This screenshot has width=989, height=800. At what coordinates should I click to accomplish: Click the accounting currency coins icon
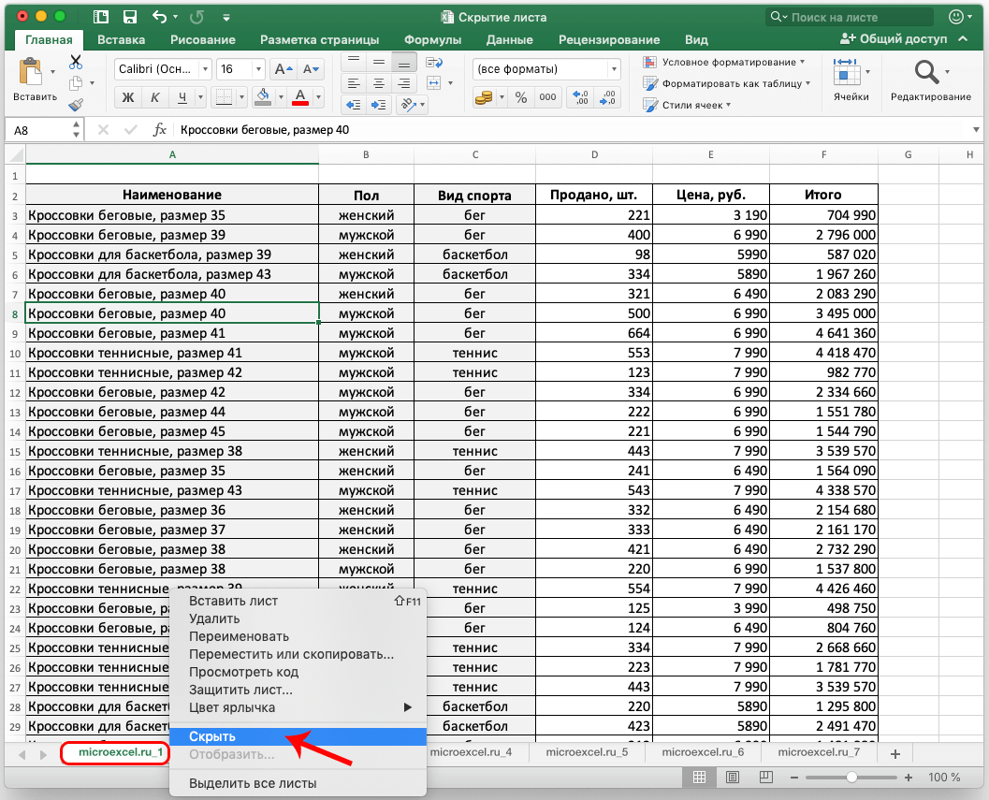[484, 97]
